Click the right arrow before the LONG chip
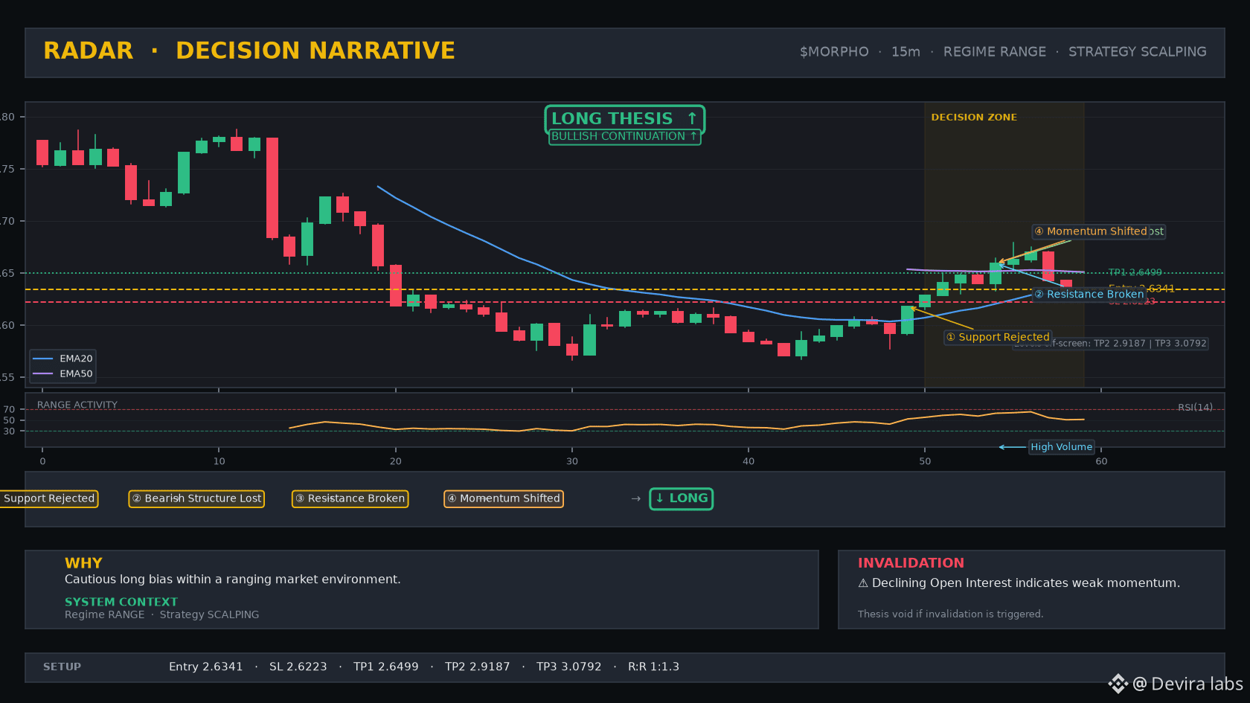This screenshot has width=1250, height=703. 636,498
